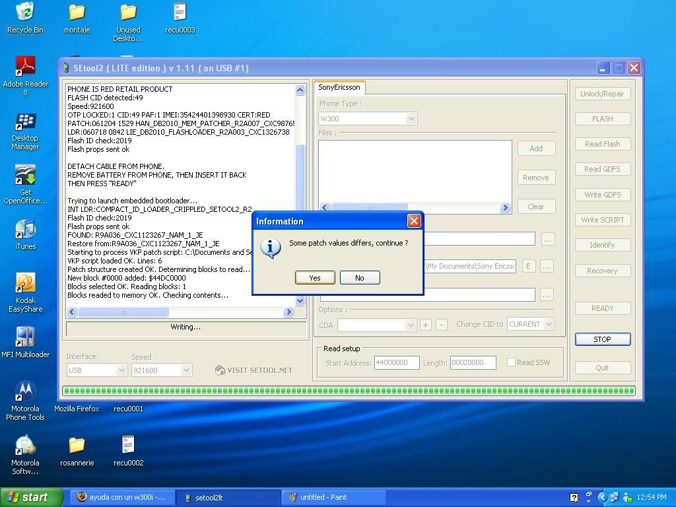Click the Recovery button

(x=602, y=271)
